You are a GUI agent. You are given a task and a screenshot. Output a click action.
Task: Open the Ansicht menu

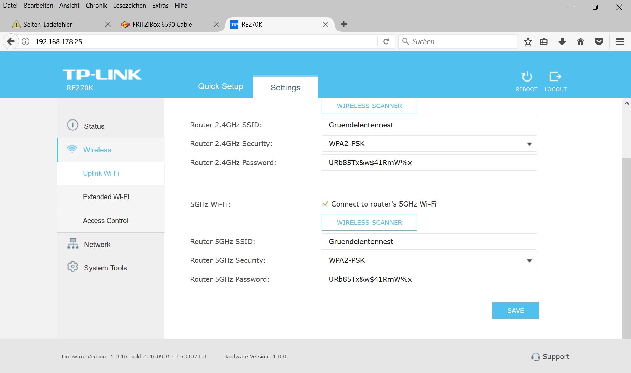click(69, 6)
